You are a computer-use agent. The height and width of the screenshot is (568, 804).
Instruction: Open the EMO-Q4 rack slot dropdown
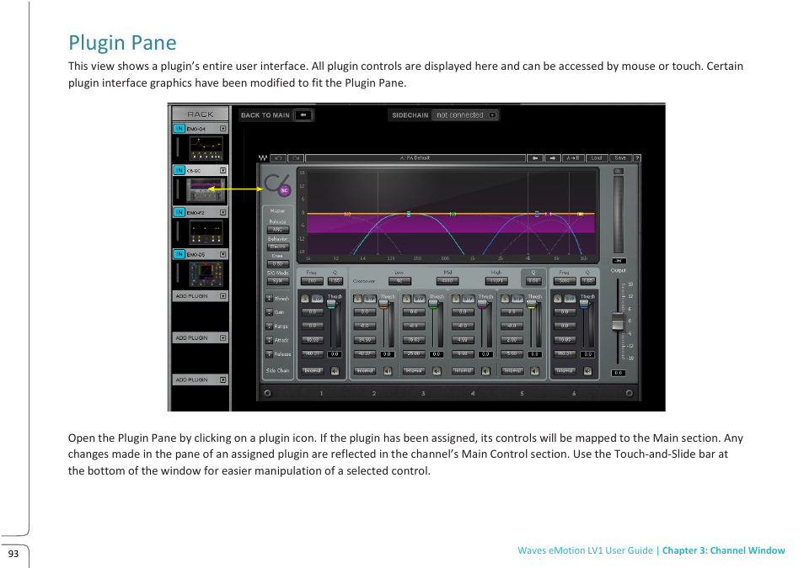coord(223,129)
